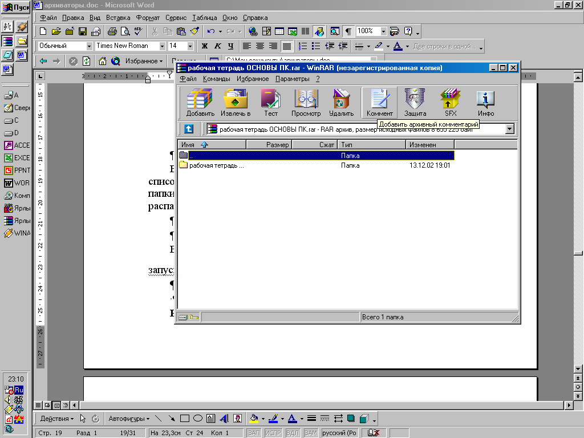The height and width of the screenshot is (438, 584).
Task: Open WinRAR's Файл menu
Action: [188, 79]
